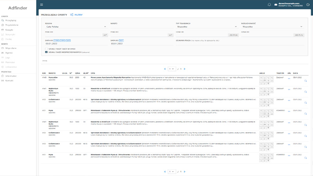
Task: Click the trash icon in Namysłów row actions
Action: tap(268, 84)
